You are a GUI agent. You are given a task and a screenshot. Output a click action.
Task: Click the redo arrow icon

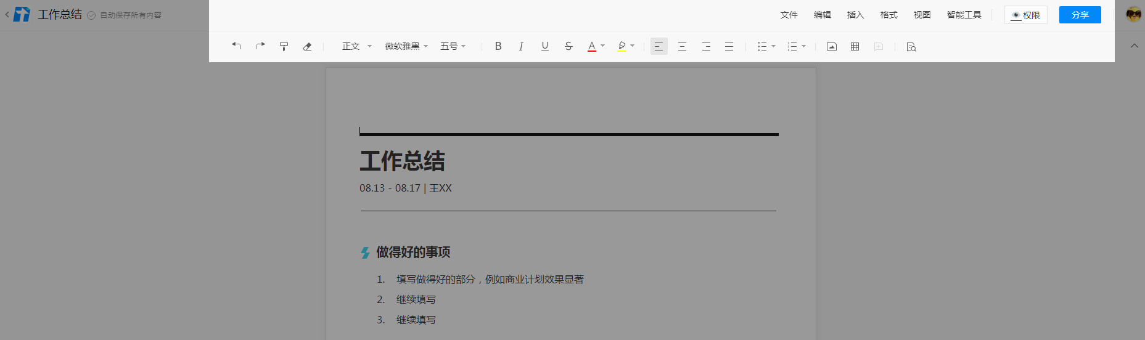[x=260, y=46]
